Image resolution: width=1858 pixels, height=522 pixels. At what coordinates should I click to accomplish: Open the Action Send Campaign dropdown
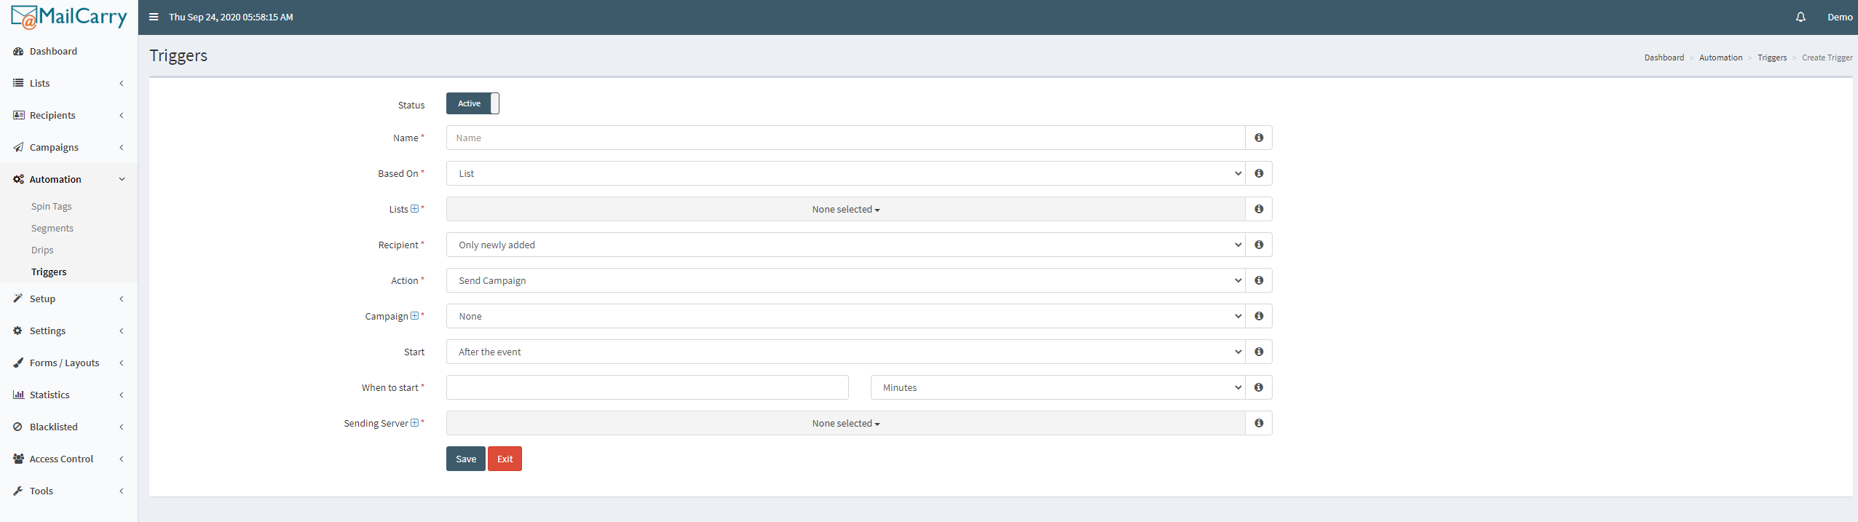846,280
